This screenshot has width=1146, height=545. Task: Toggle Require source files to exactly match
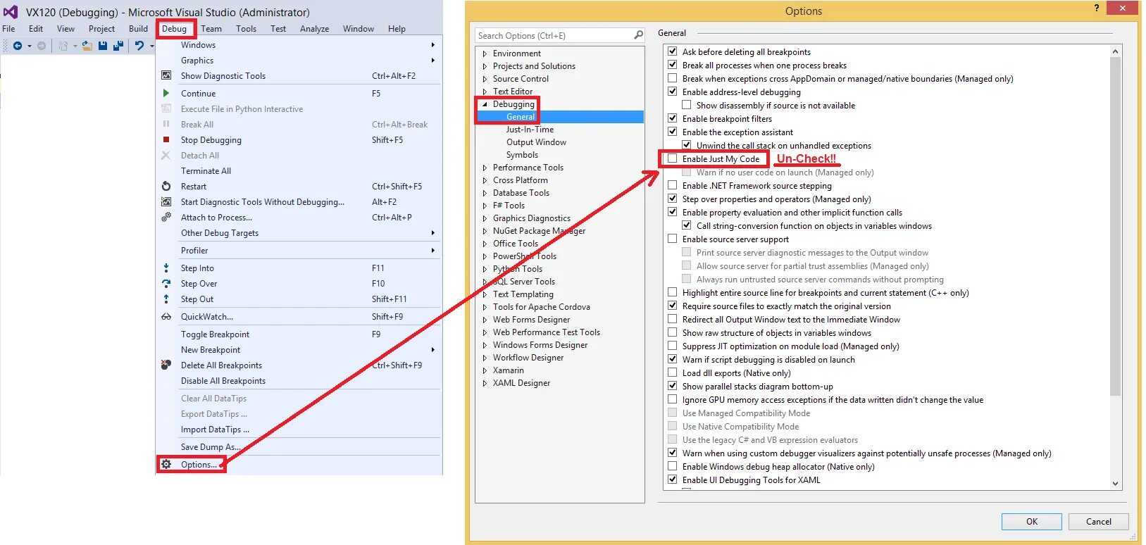673,306
